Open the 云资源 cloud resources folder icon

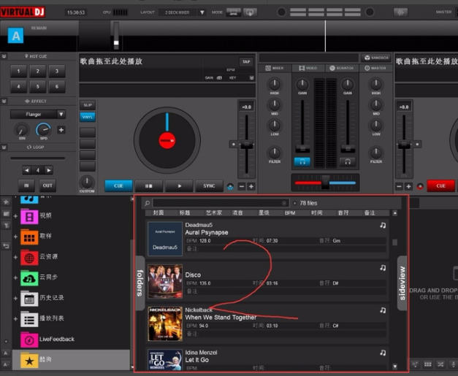pos(29,258)
